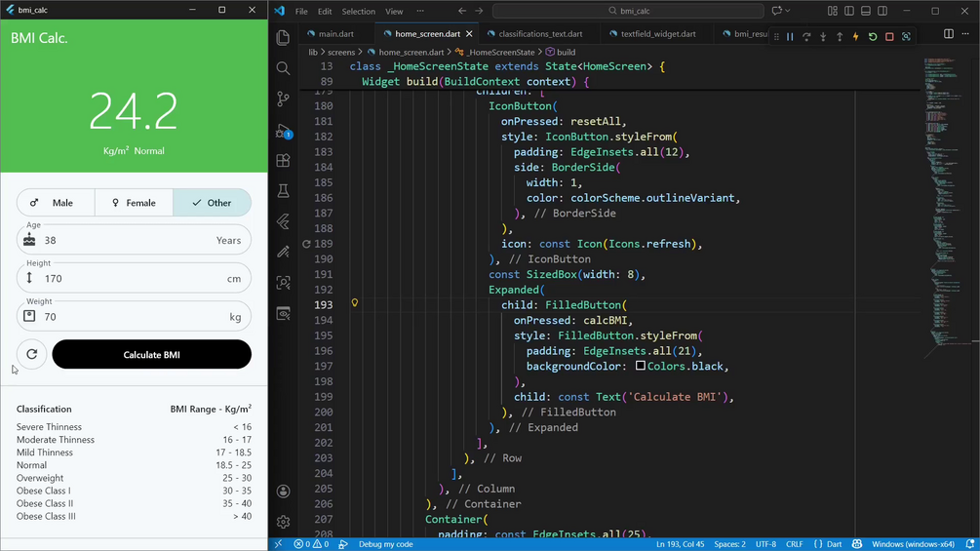980x551 pixels.
Task: Select the Female gender segment
Action: [134, 203]
